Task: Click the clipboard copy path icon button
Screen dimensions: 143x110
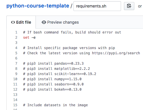Action: [129, 6]
